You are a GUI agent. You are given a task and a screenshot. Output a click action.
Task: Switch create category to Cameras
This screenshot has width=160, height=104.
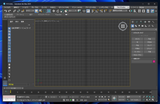click(x=143, y=26)
